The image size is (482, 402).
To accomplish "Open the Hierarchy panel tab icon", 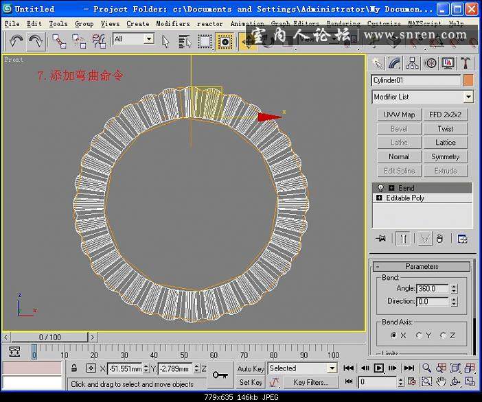I will coord(412,63).
